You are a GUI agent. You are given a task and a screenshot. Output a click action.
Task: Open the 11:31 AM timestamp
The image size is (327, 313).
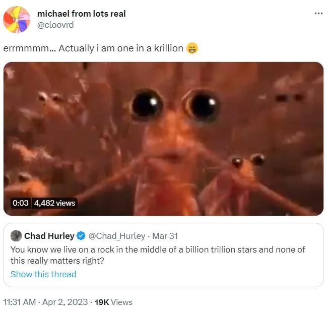(x=20, y=302)
